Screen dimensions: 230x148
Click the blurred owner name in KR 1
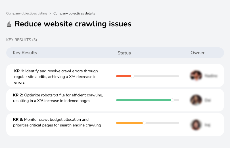pos(211,76)
